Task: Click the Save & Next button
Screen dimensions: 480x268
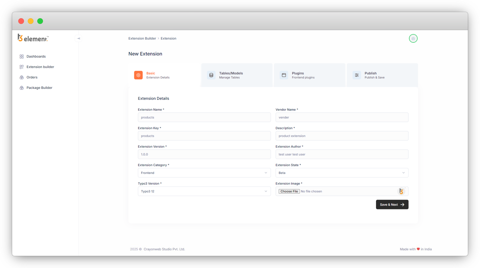Action: click(x=392, y=204)
